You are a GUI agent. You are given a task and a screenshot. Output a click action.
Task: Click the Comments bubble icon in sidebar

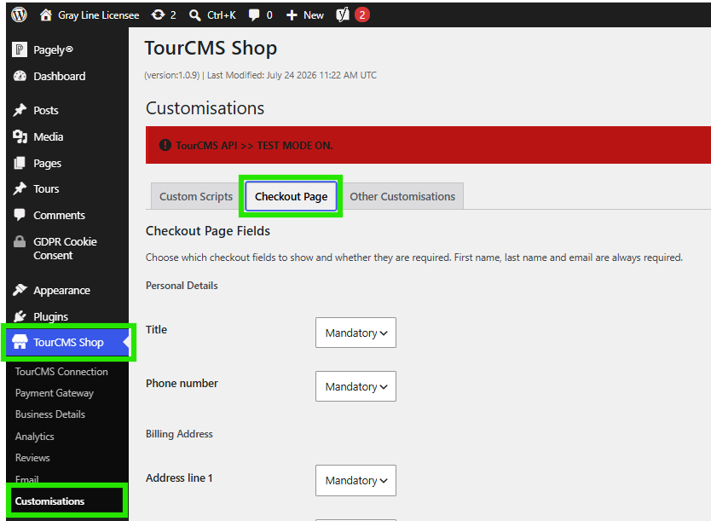point(20,215)
